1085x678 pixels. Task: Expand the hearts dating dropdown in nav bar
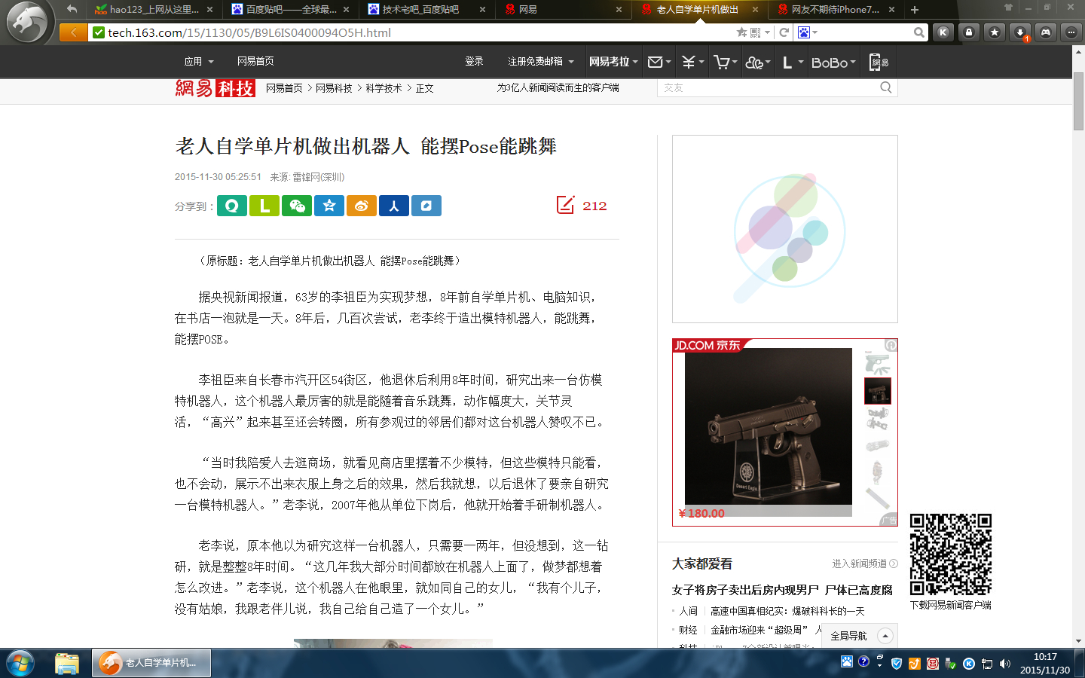pyautogui.click(x=758, y=62)
